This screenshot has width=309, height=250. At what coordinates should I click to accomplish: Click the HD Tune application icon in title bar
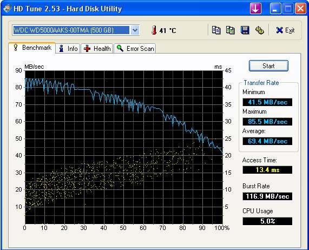[x=7, y=9]
